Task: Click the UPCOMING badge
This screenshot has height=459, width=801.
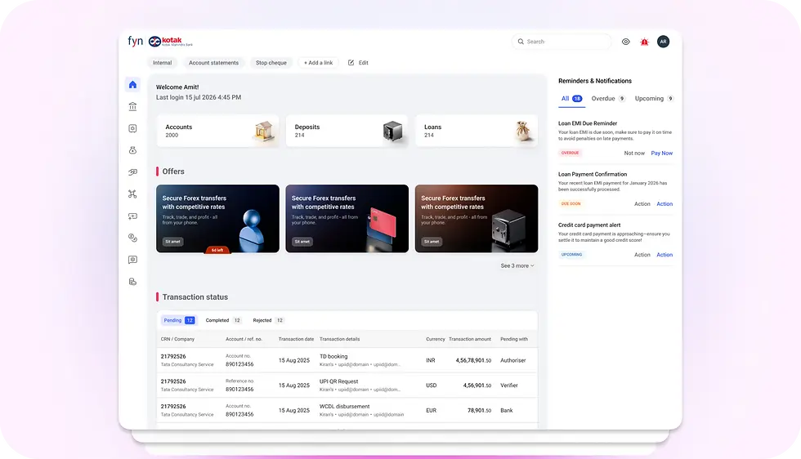Action: click(571, 254)
